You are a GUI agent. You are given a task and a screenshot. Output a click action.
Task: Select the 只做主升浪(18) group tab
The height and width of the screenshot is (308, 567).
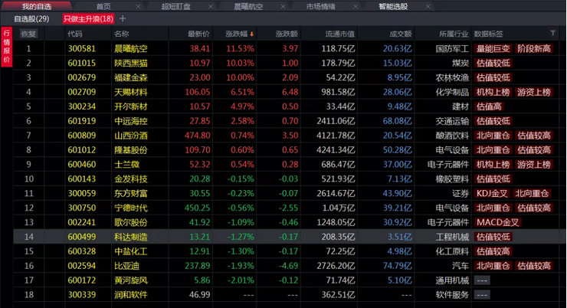point(88,18)
